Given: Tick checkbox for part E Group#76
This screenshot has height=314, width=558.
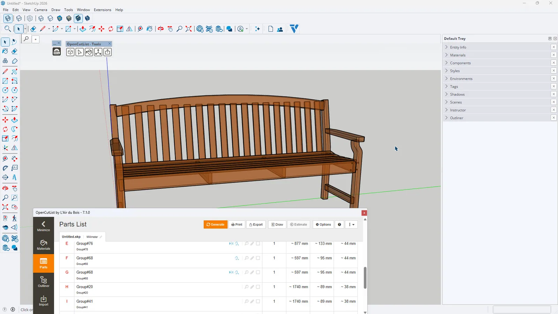Looking at the screenshot, I should pos(258,244).
